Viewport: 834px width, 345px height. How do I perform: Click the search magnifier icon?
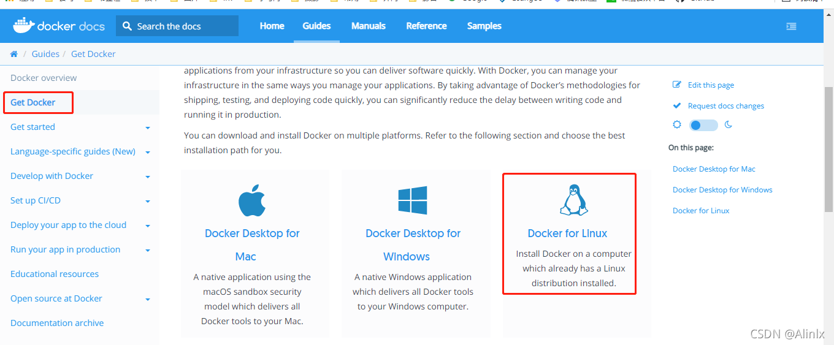tap(127, 26)
